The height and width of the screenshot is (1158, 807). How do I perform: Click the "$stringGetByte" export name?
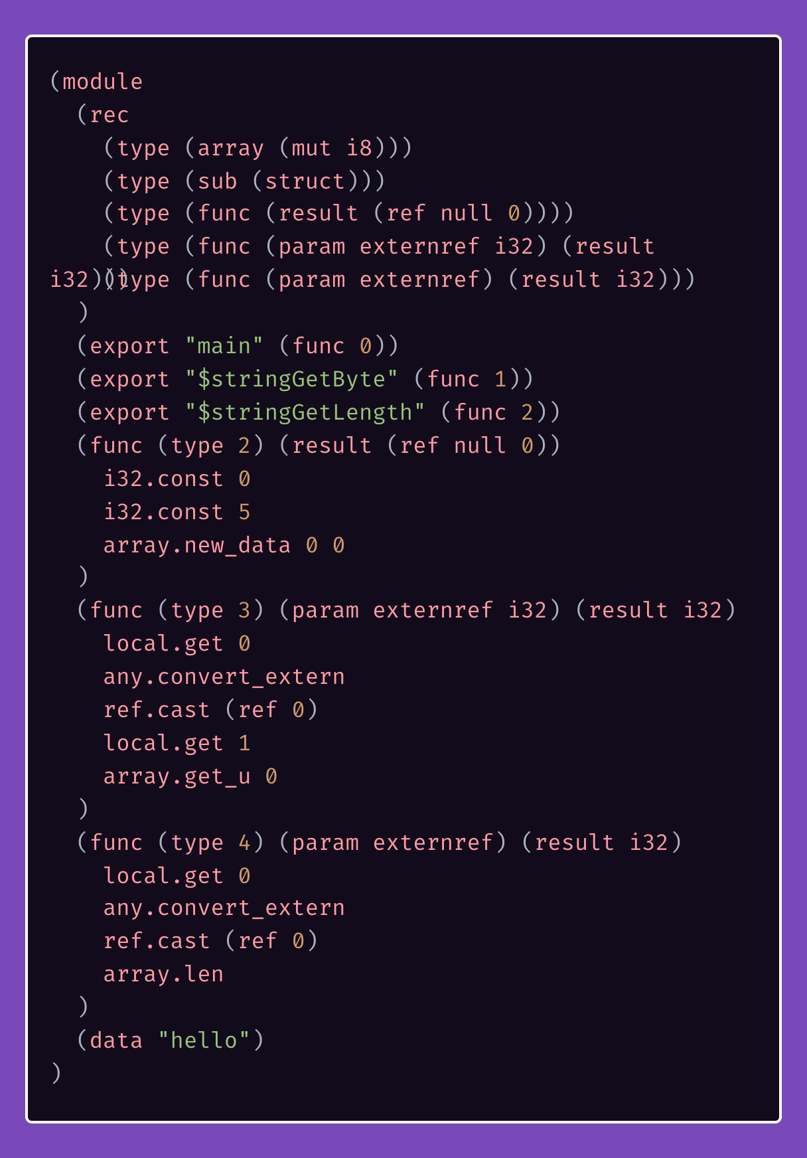(291, 379)
